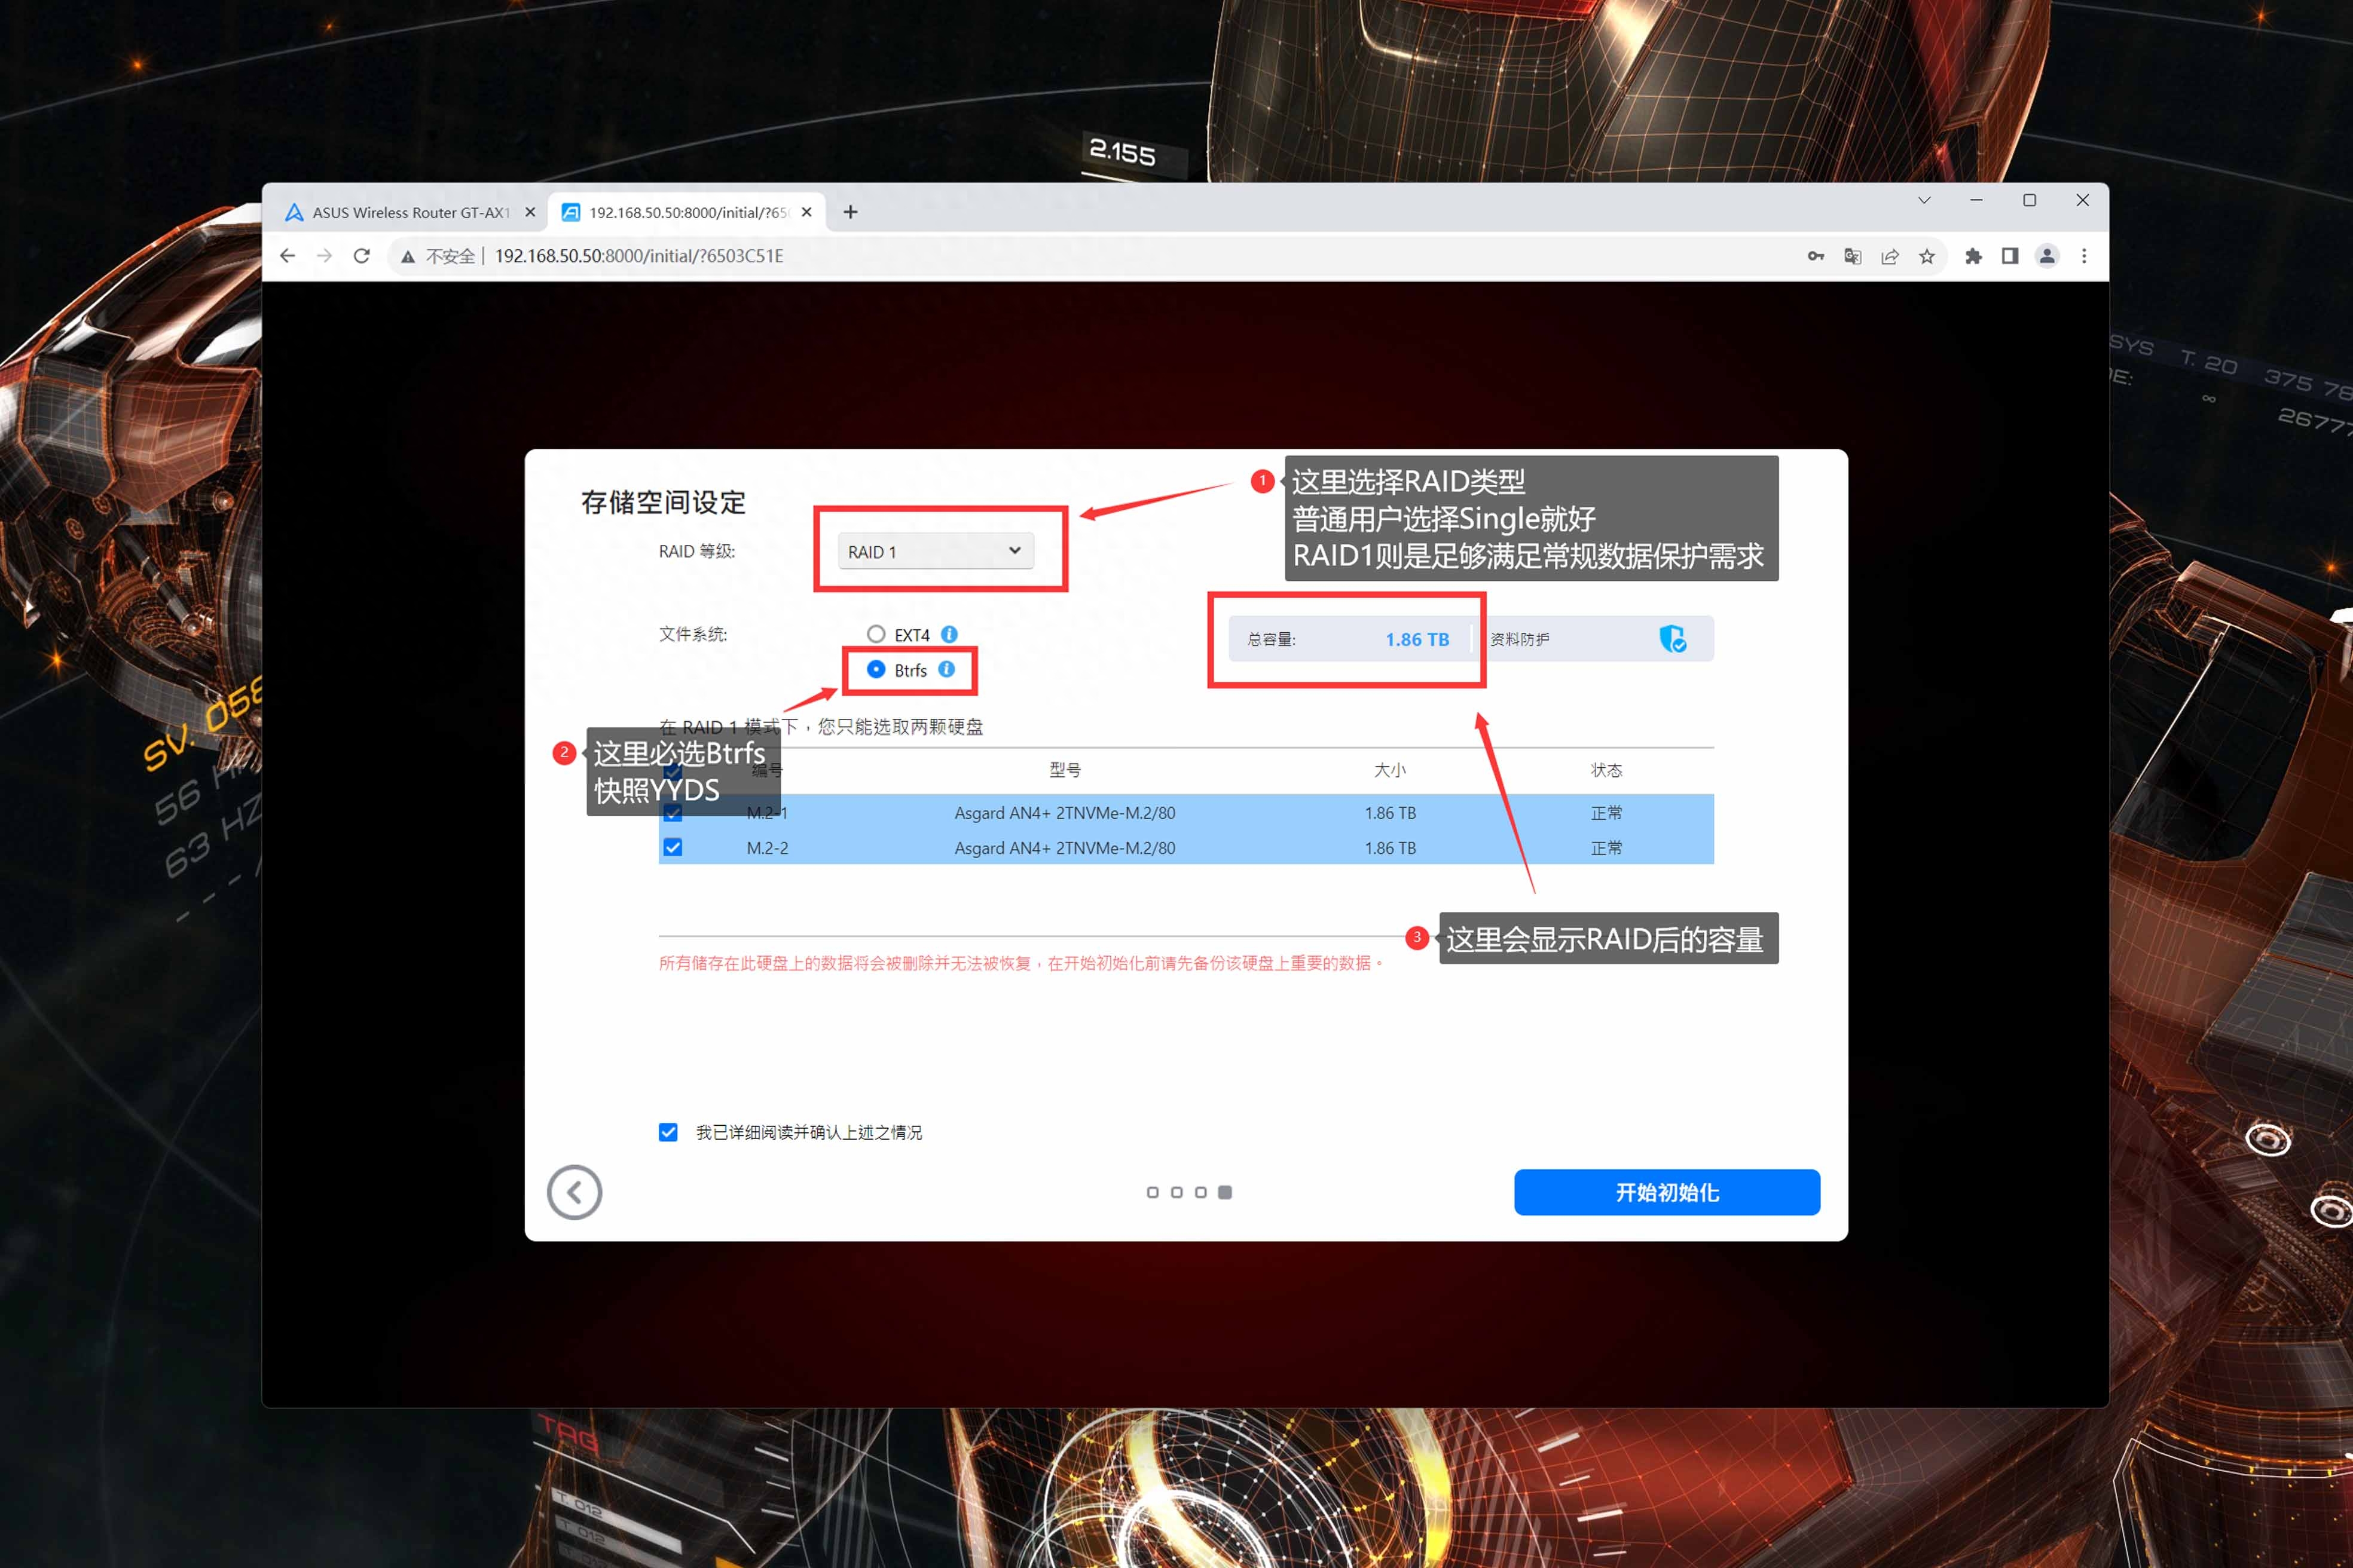The image size is (2353, 1568).
Task: Open the RAID level dropdown
Action: point(936,551)
